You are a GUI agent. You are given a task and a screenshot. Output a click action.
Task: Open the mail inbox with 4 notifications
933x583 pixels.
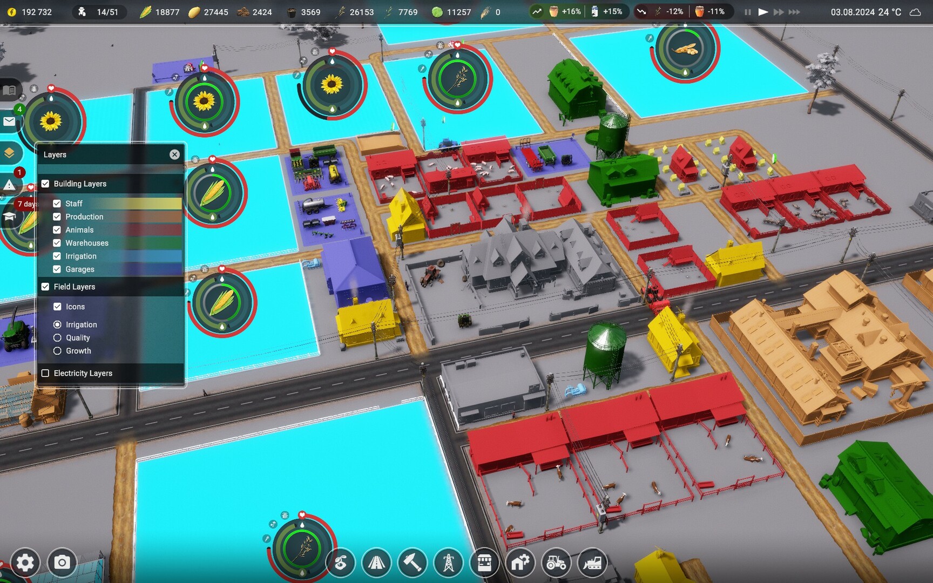pyautogui.click(x=9, y=121)
